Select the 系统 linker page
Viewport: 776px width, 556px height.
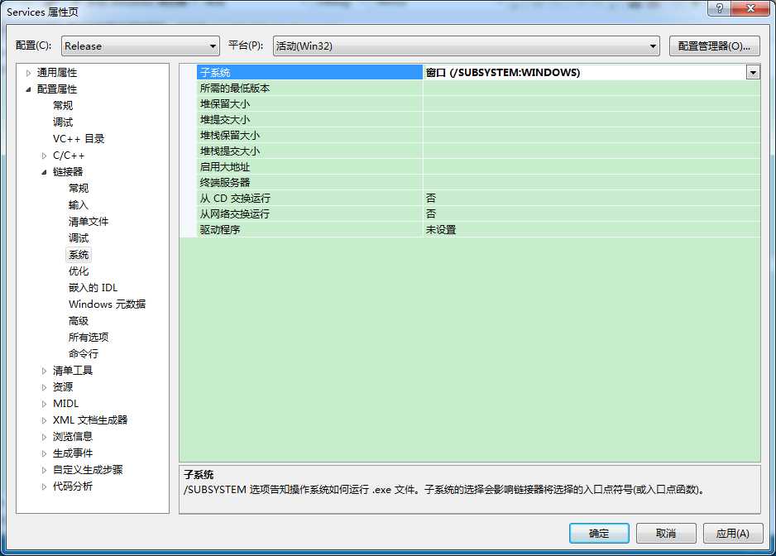[x=79, y=255]
